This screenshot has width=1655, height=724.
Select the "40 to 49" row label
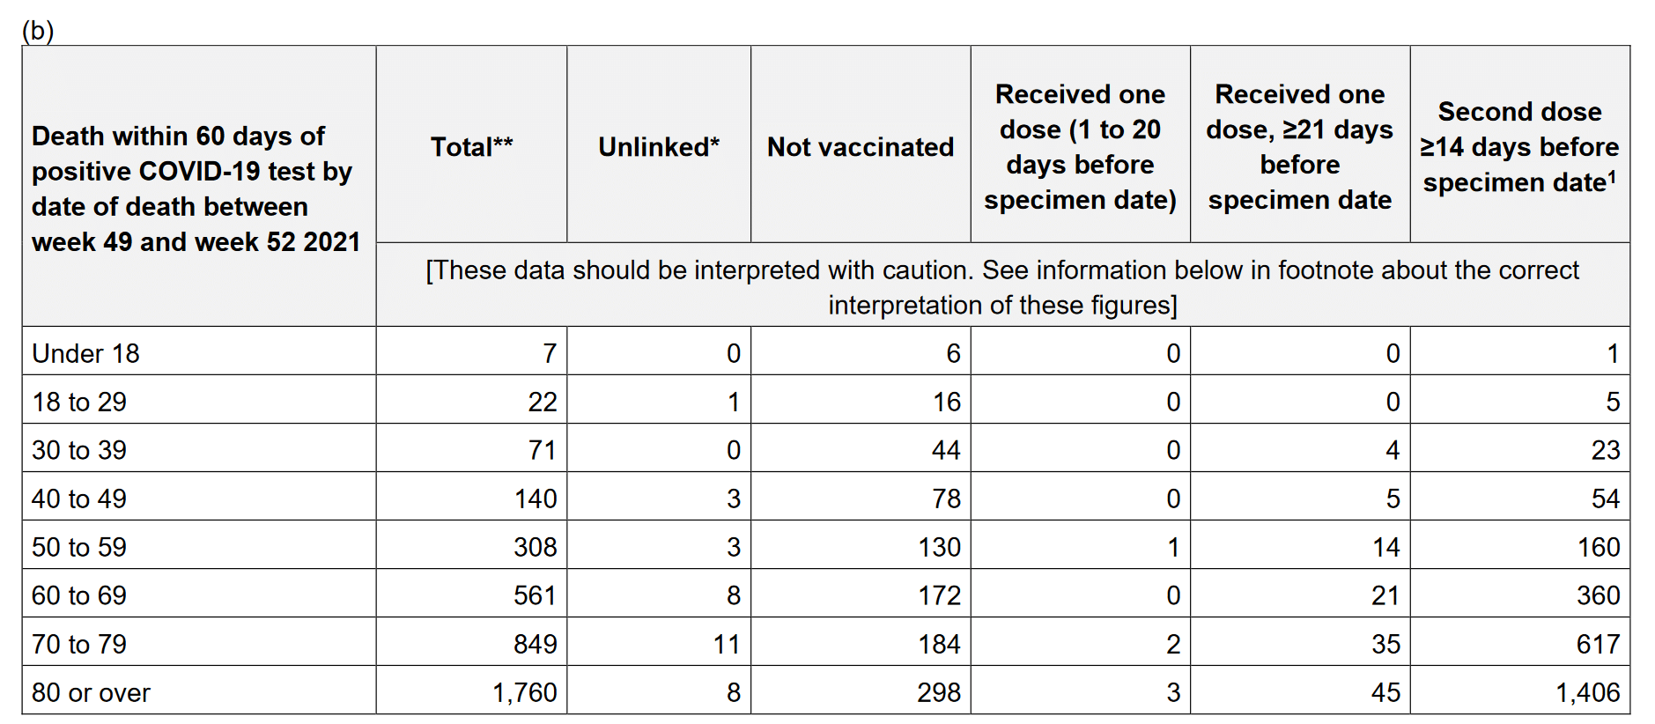pyautogui.click(x=79, y=499)
